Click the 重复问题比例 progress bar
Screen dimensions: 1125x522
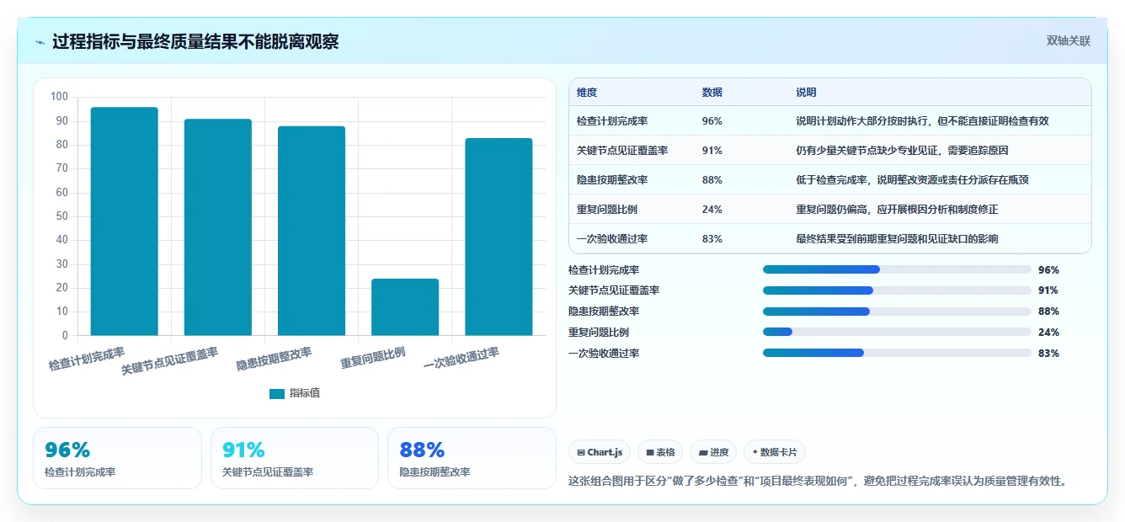[897, 332]
